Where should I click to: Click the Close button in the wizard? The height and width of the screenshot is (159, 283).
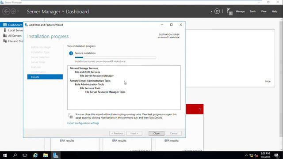(156, 133)
